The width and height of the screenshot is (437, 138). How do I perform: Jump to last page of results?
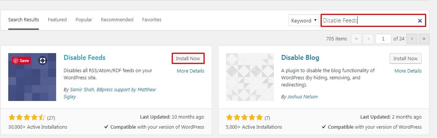[424, 39]
